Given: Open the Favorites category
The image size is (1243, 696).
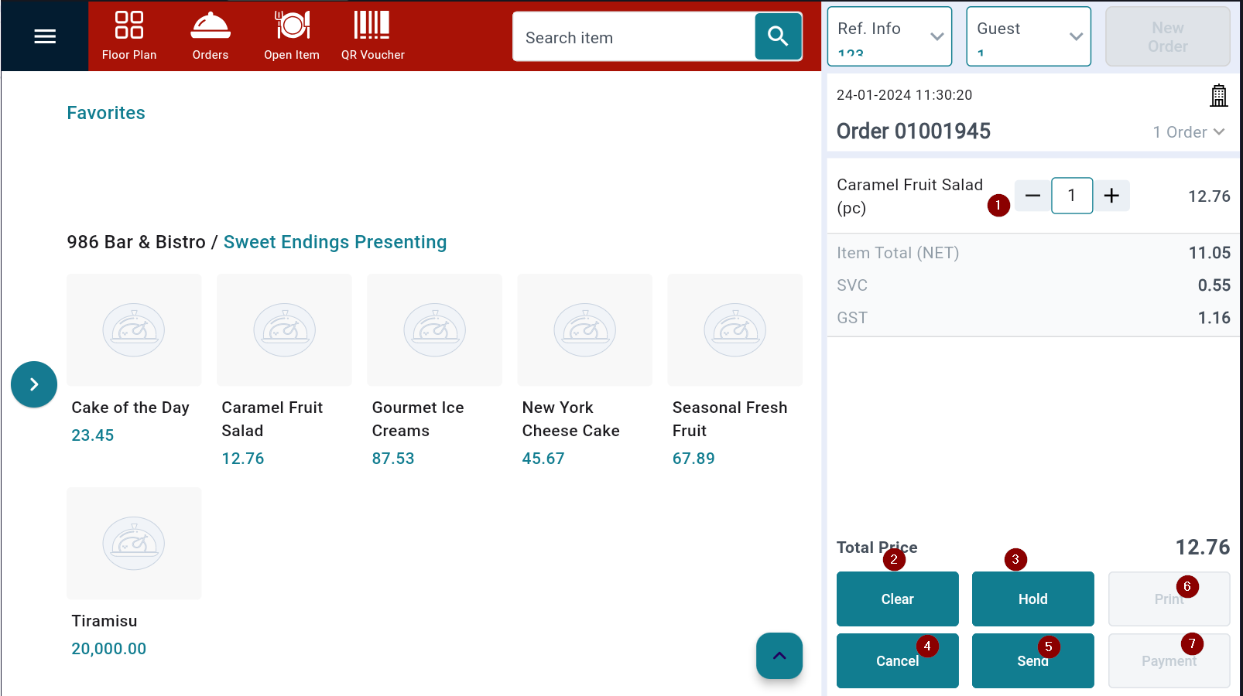Looking at the screenshot, I should point(106,113).
